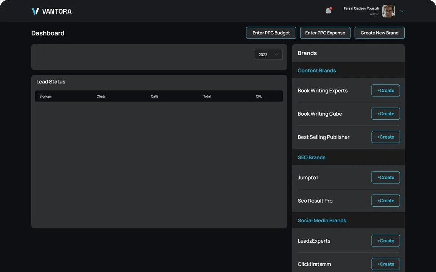Open the 2023 year dropdown
This screenshot has width=436, height=272.
click(x=268, y=54)
